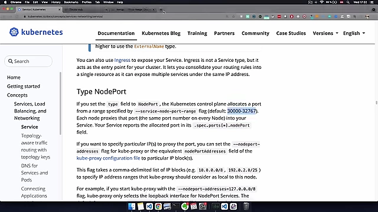Open the kube-proxy configuration file link

point(108,158)
